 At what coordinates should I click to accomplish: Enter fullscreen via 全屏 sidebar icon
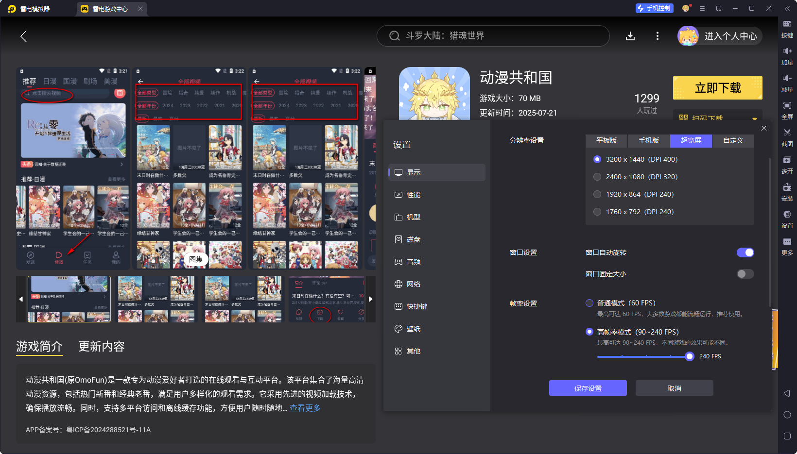click(787, 111)
